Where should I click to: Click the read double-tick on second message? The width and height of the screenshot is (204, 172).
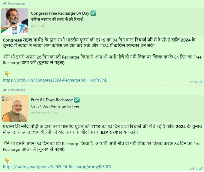click(x=201, y=168)
